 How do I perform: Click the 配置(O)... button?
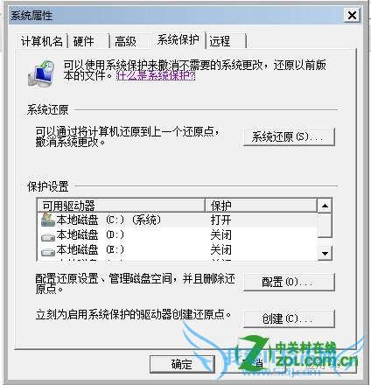(x=289, y=282)
